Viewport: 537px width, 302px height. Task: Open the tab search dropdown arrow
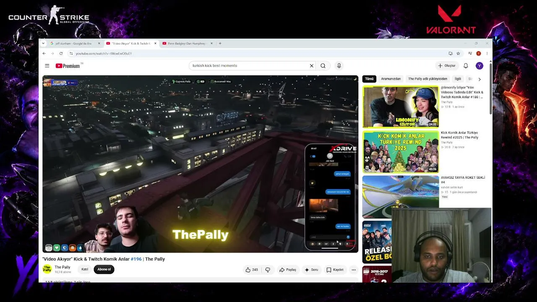[x=44, y=43]
